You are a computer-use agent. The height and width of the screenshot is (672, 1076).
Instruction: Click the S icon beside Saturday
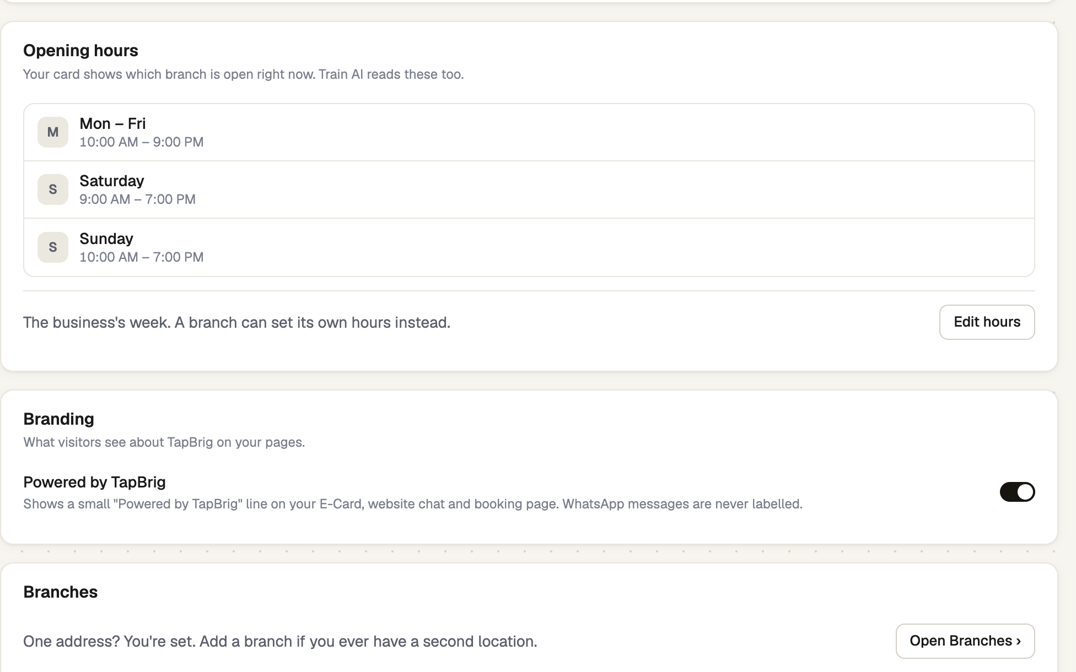pos(53,189)
